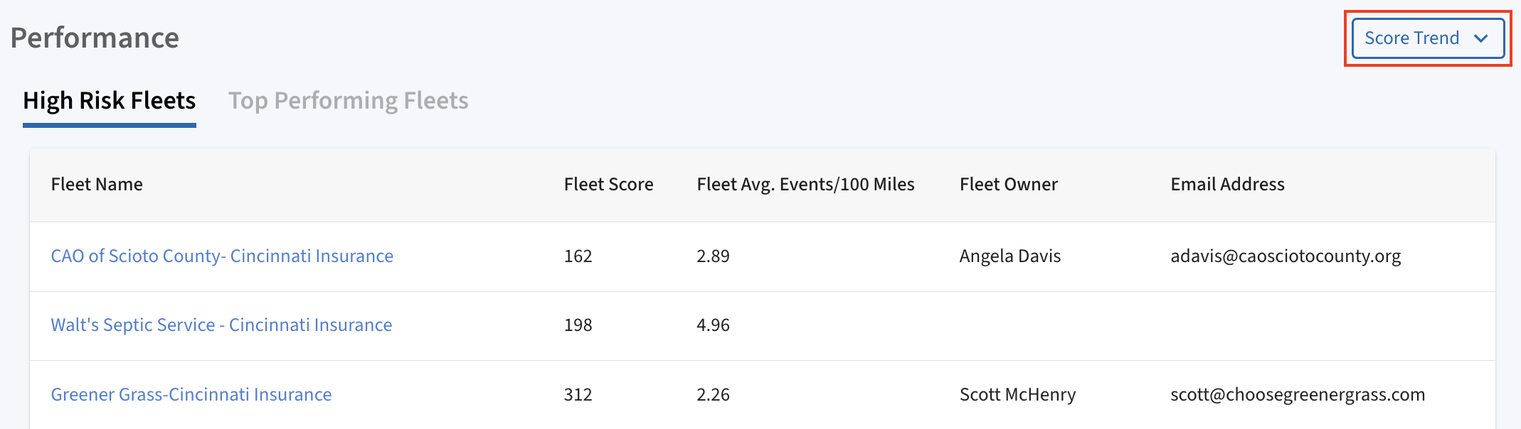
Task: Switch to Top Performing Fleets tab
Action: point(348,101)
